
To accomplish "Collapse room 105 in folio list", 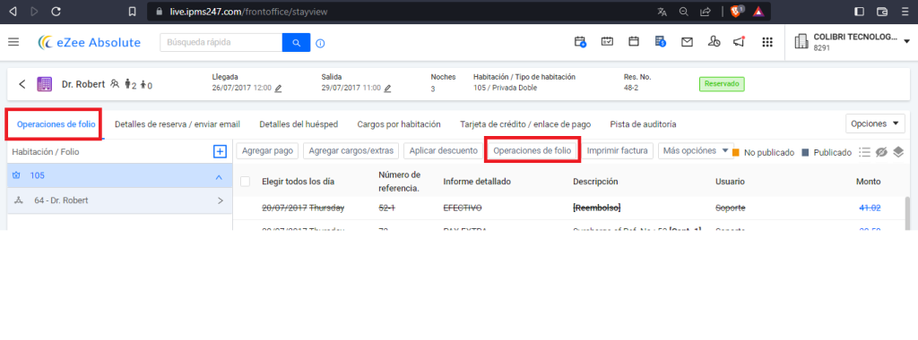I will tap(219, 176).
